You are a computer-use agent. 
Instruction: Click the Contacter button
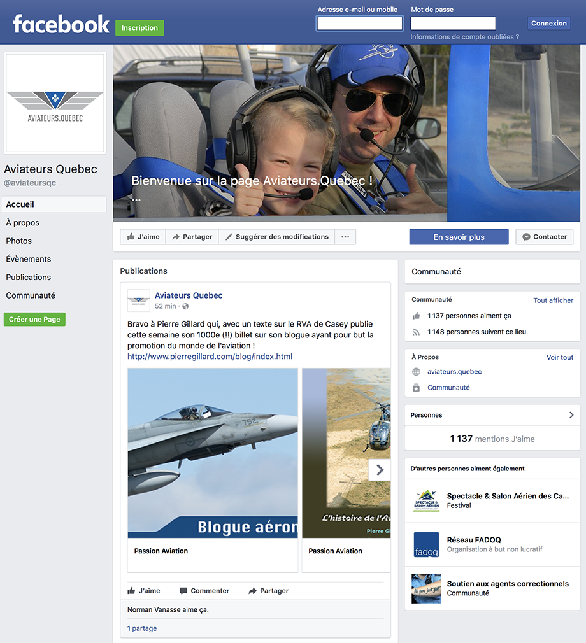pyautogui.click(x=544, y=237)
